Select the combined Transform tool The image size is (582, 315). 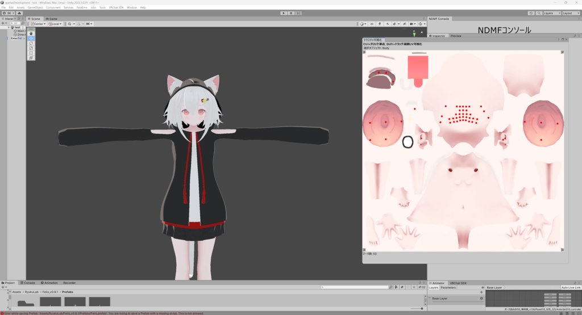click(31, 58)
